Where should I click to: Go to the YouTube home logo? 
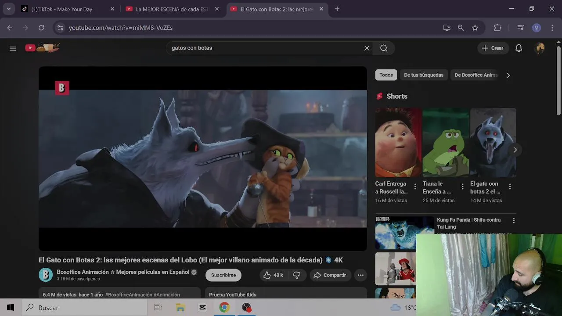[x=42, y=48]
